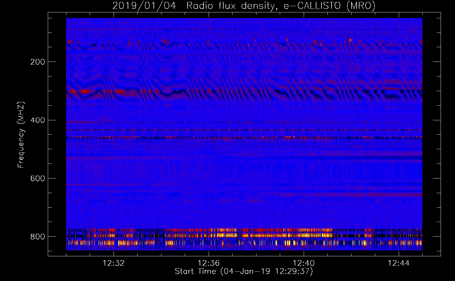Click the 12:36 time tick label
455x281 pixels.
tap(209, 263)
